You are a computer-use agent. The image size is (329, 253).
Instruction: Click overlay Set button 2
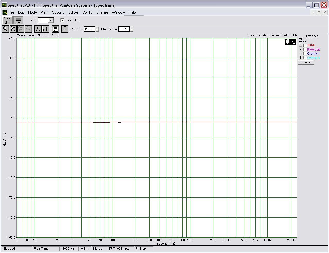point(300,50)
